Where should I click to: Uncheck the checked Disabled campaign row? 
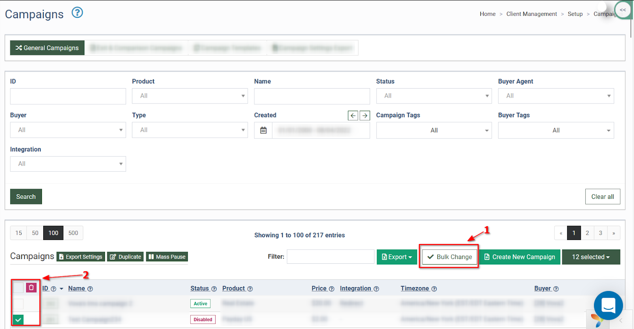tap(18, 320)
